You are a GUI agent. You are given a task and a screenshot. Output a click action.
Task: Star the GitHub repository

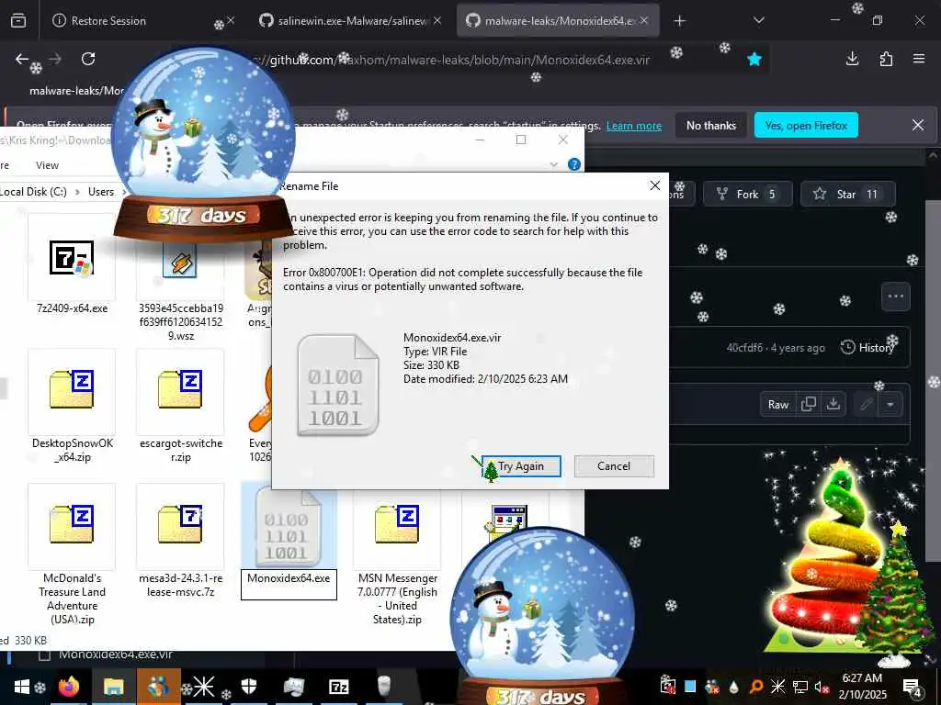847,195
